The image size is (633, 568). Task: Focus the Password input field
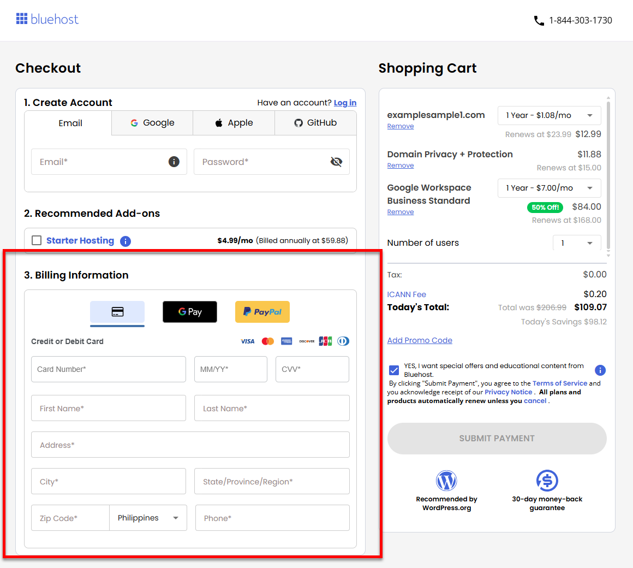[x=272, y=162]
